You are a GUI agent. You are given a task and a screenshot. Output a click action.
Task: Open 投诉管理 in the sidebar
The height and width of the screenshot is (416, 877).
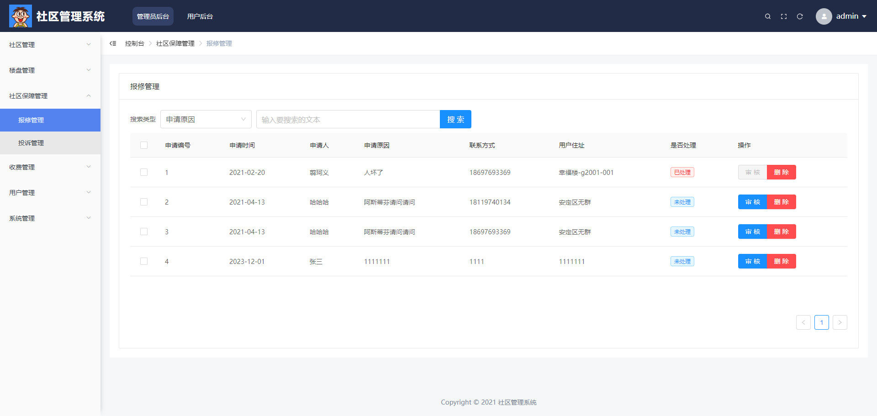tap(31, 143)
